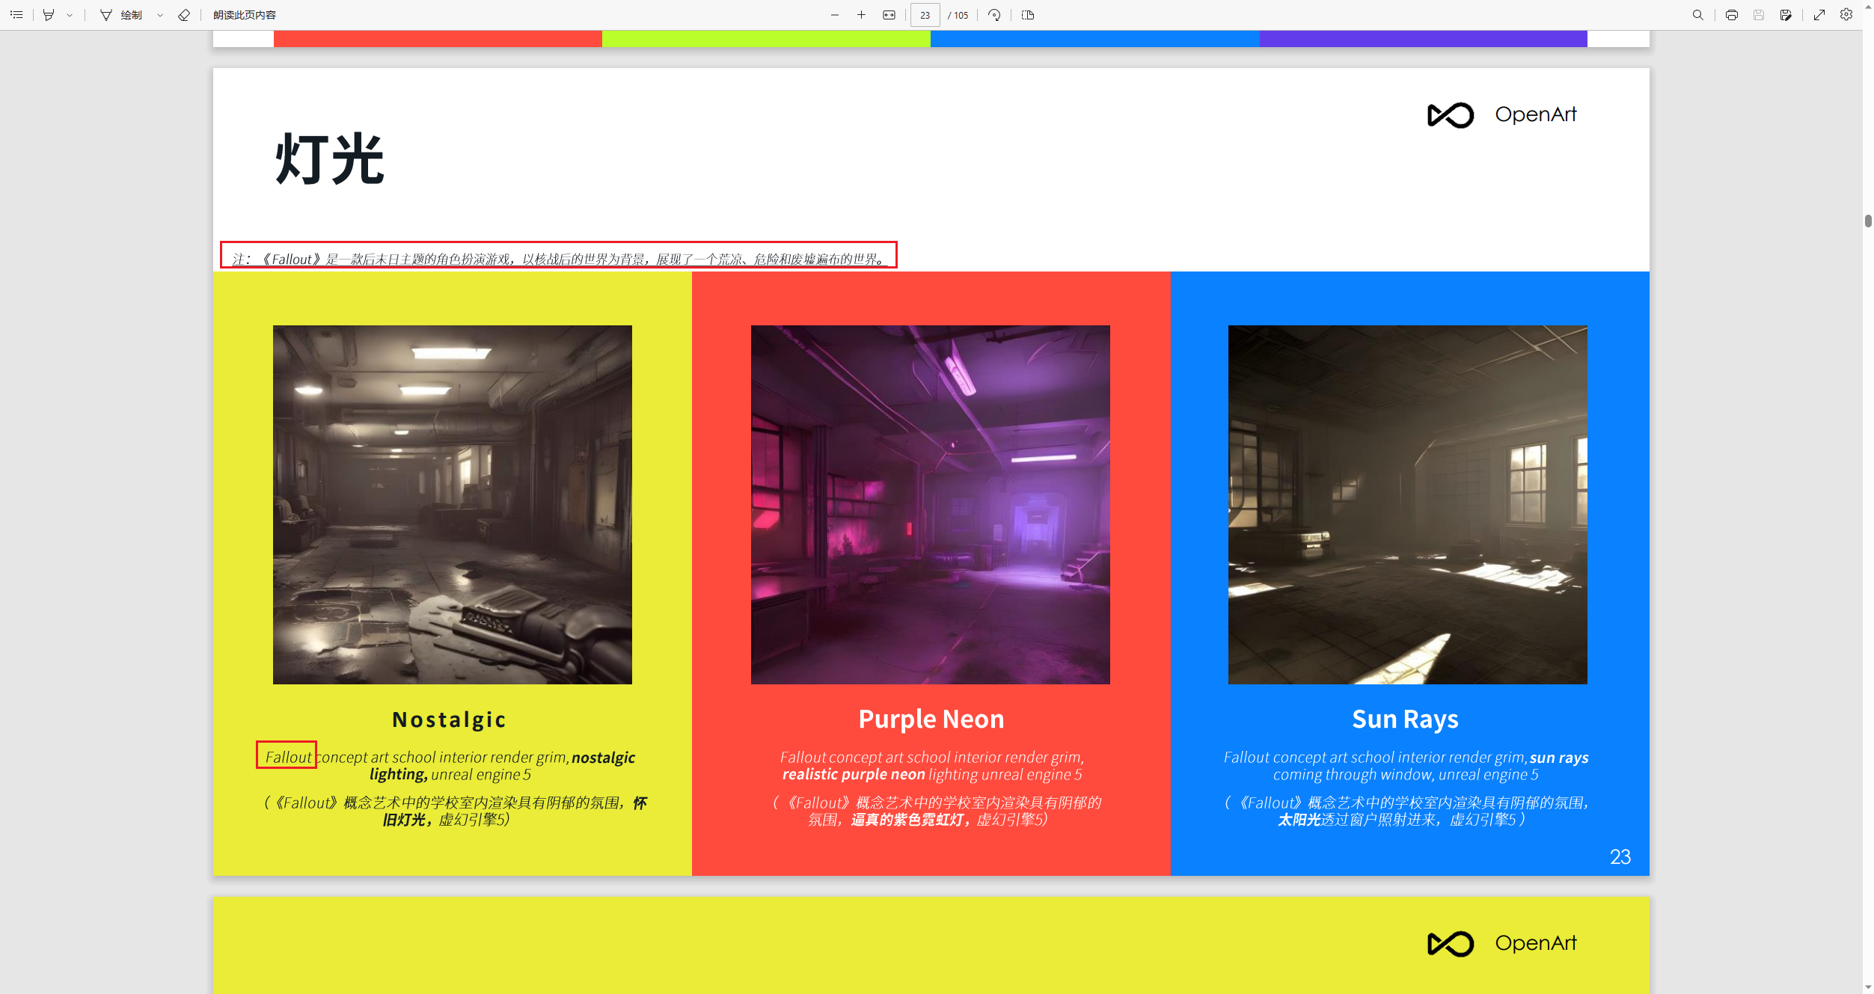Select the eraser tool
This screenshot has height=994, width=1874.
(184, 15)
